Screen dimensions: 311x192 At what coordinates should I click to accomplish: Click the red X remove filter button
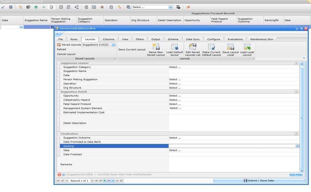[59, 175]
